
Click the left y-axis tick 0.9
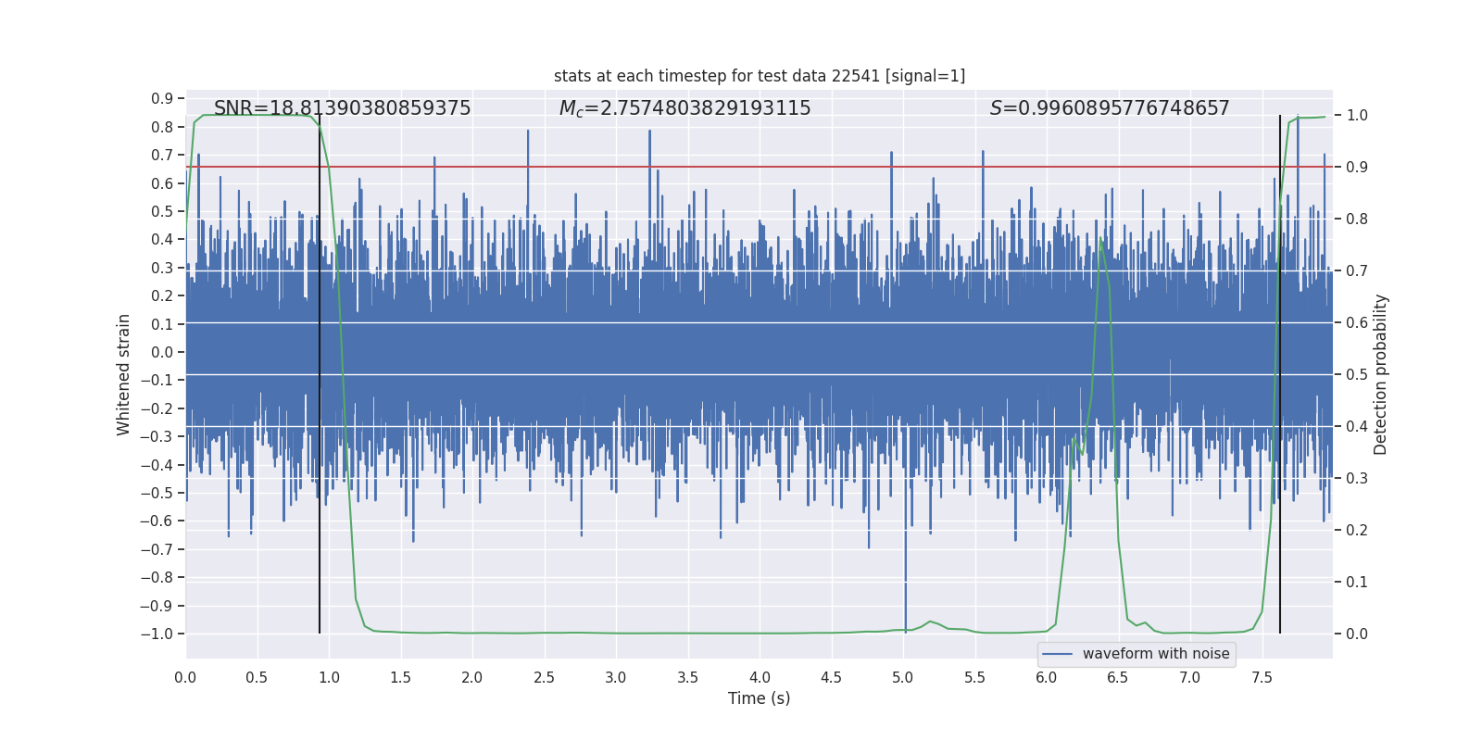point(162,98)
